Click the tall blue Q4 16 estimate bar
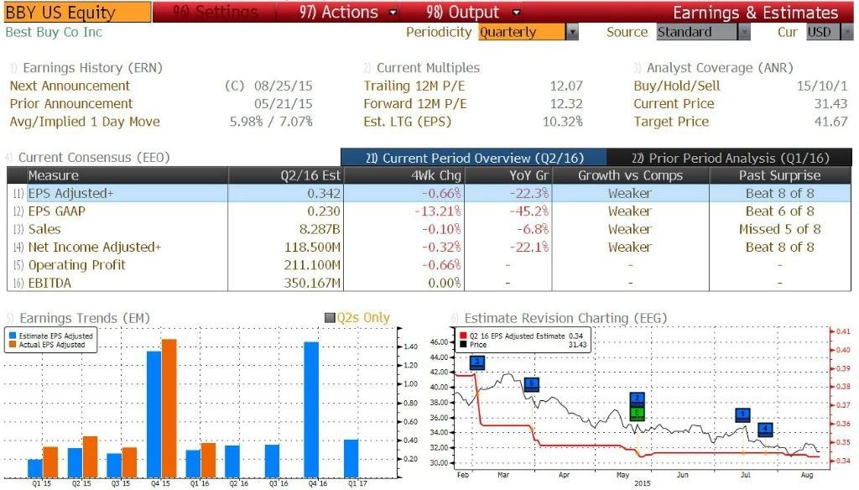The image size is (859, 490). (311, 409)
